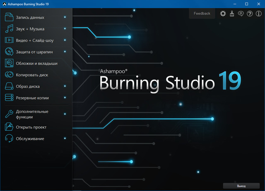Open the Видео + Слайд-шоу film icon
The width and height of the screenshot is (265, 191).
point(9,40)
